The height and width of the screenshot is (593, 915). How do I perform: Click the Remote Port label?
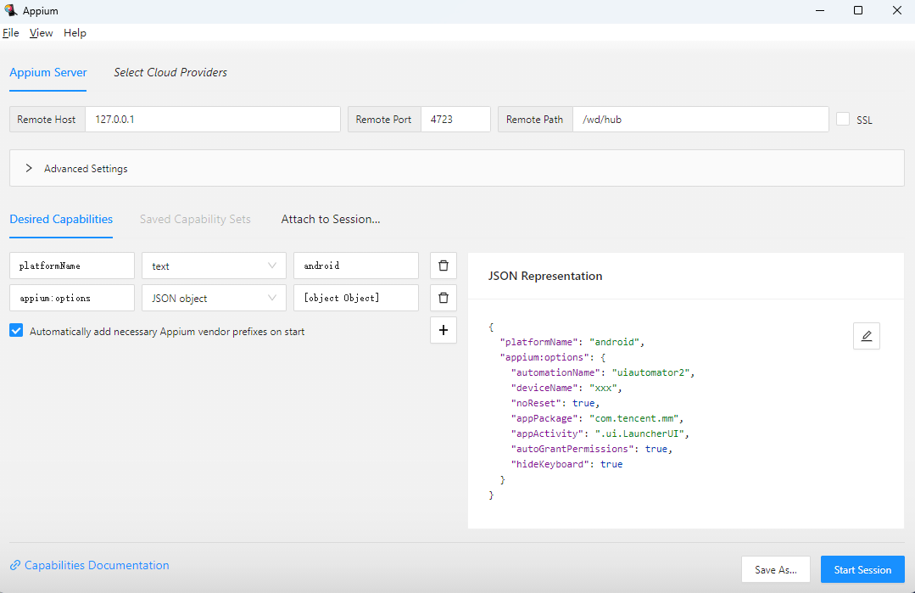point(384,119)
